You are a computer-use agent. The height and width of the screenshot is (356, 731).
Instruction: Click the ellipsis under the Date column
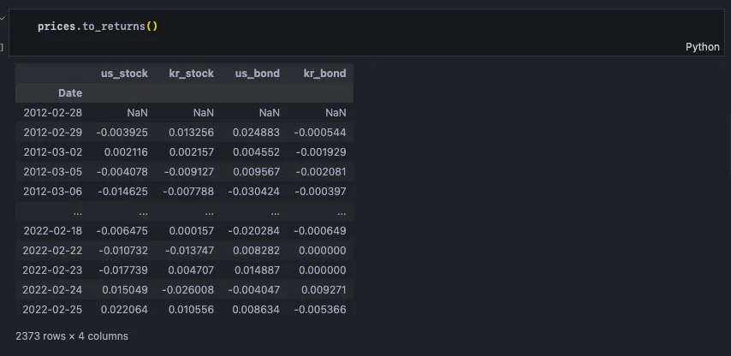[75, 211]
